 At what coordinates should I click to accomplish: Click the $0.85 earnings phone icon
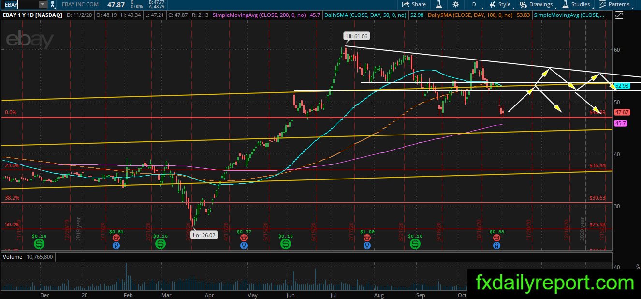(496, 238)
